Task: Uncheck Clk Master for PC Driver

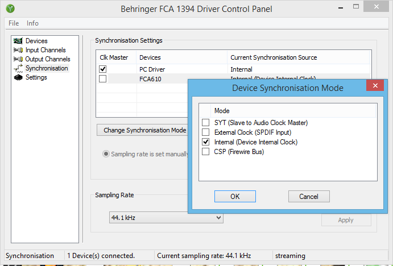Action: click(x=103, y=69)
